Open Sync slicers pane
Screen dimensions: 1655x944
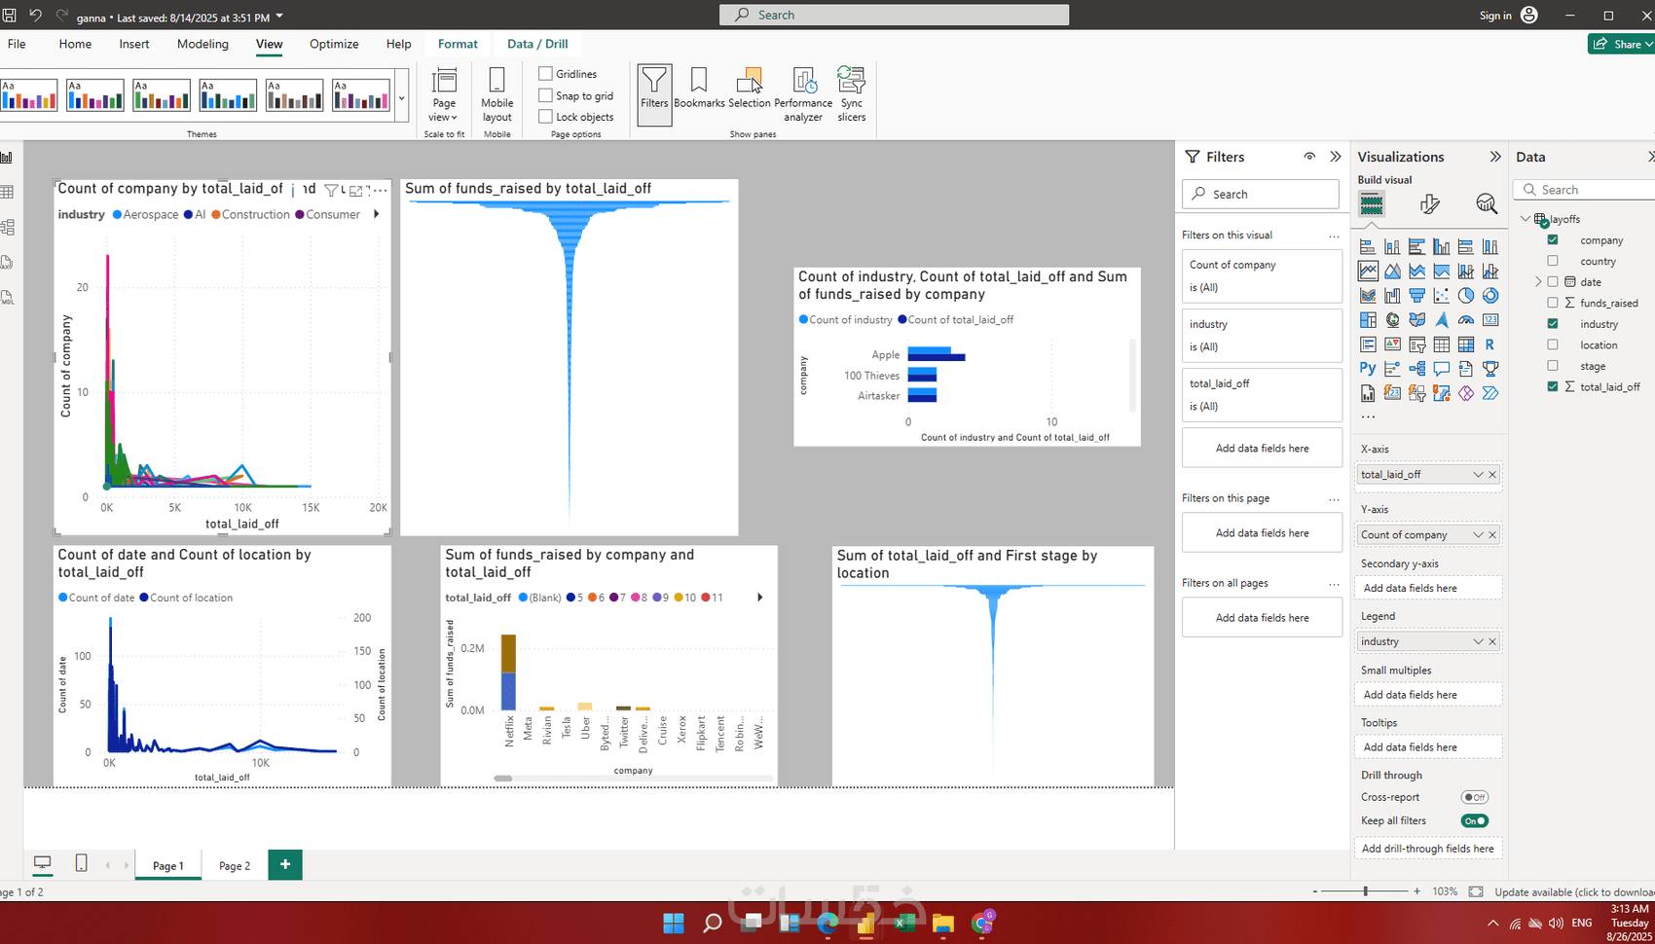(852, 94)
